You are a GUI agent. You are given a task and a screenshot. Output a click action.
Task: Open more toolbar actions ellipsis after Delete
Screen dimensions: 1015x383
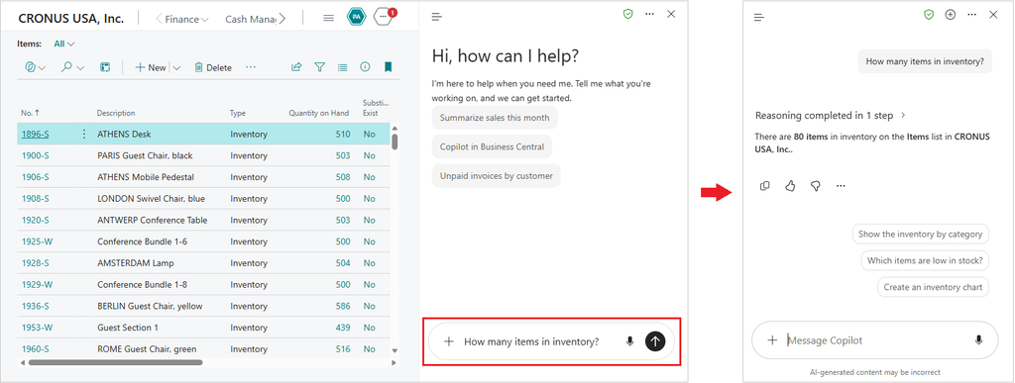point(251,67)
